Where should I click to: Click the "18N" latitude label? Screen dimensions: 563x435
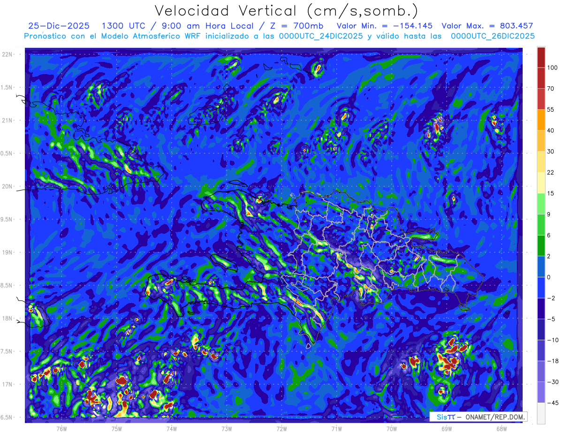[7, 319]
